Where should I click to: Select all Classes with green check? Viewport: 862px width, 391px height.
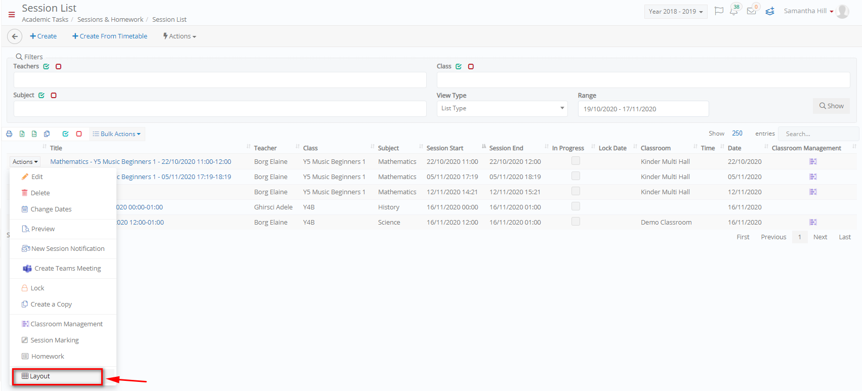[459, 67]
